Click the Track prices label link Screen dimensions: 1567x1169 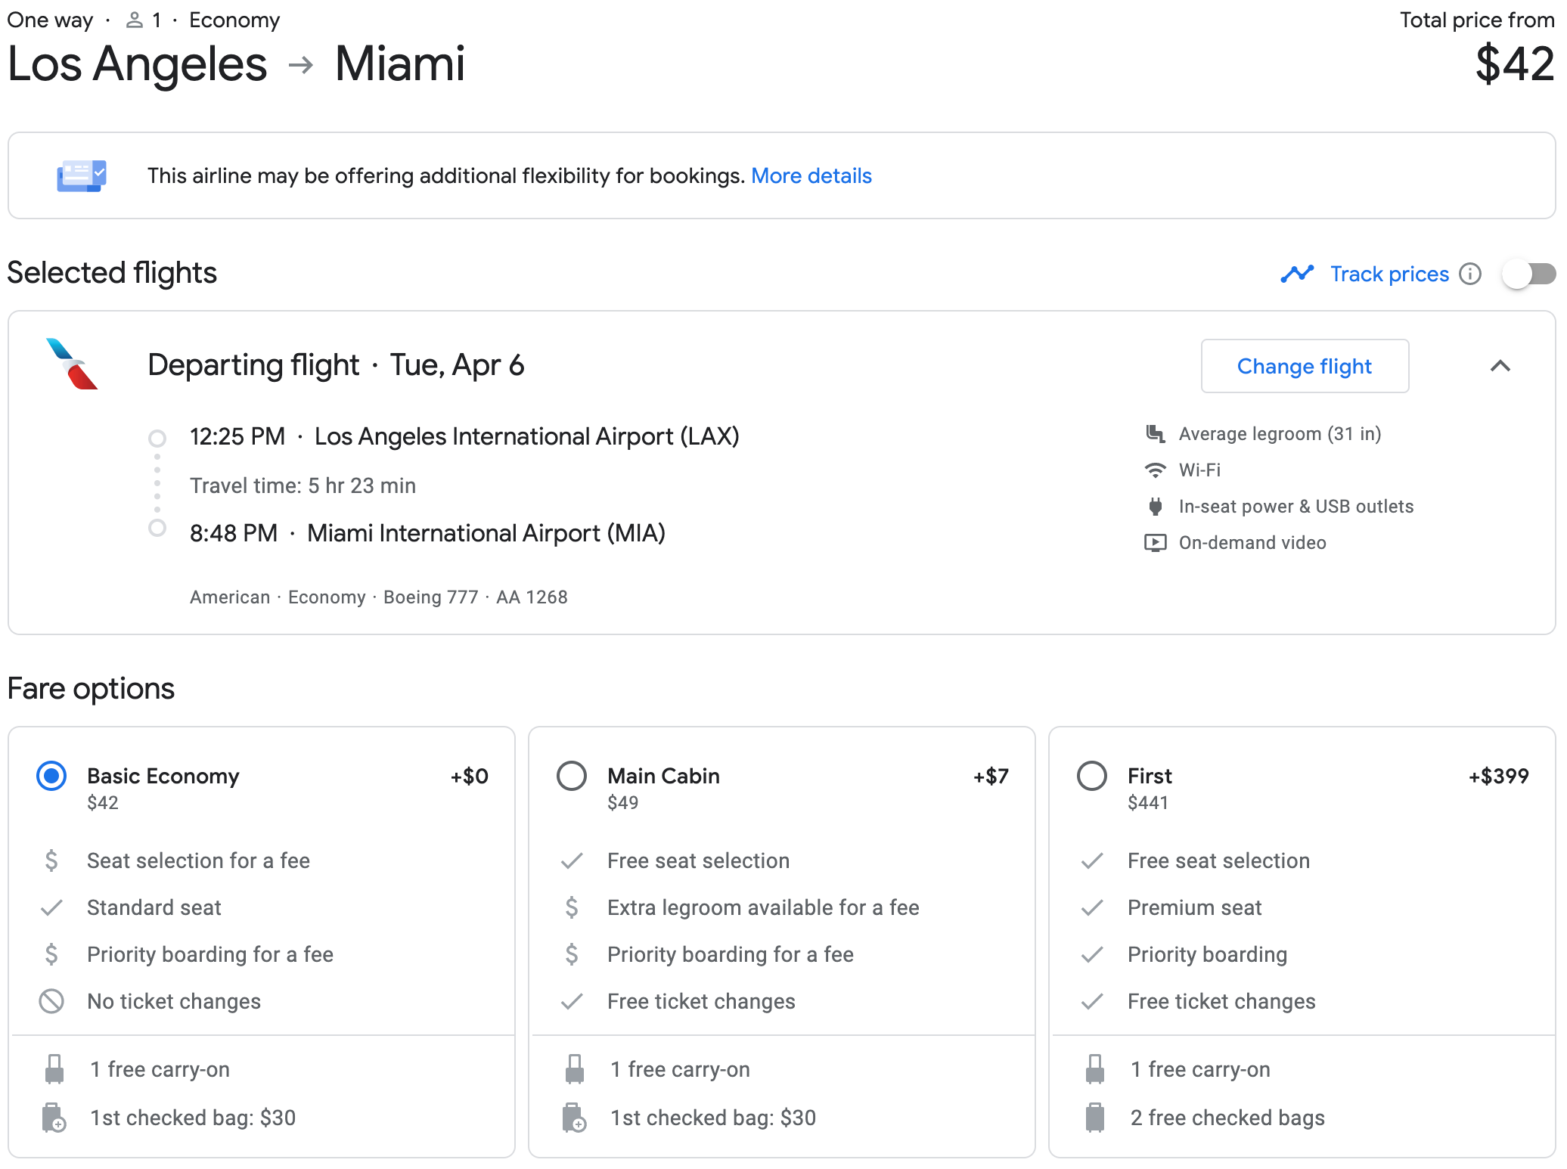coord(1389,274)
